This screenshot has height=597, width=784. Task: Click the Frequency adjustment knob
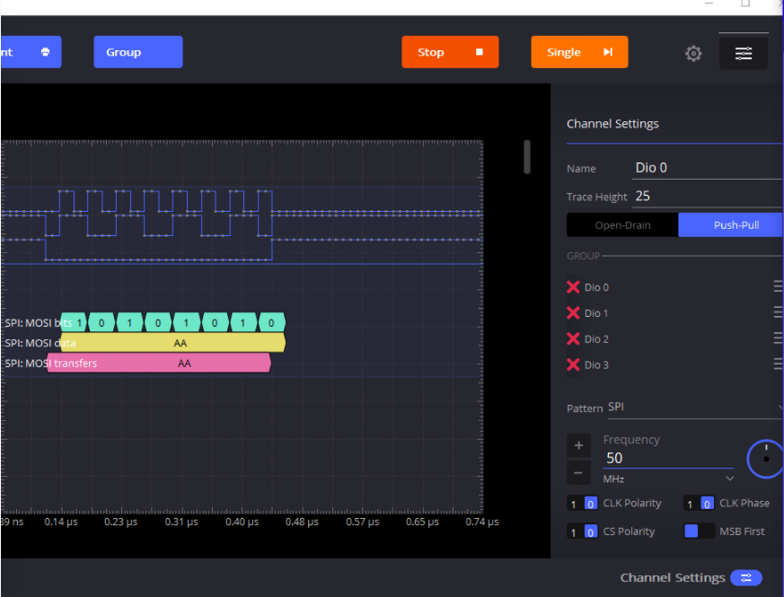(765, 458)
